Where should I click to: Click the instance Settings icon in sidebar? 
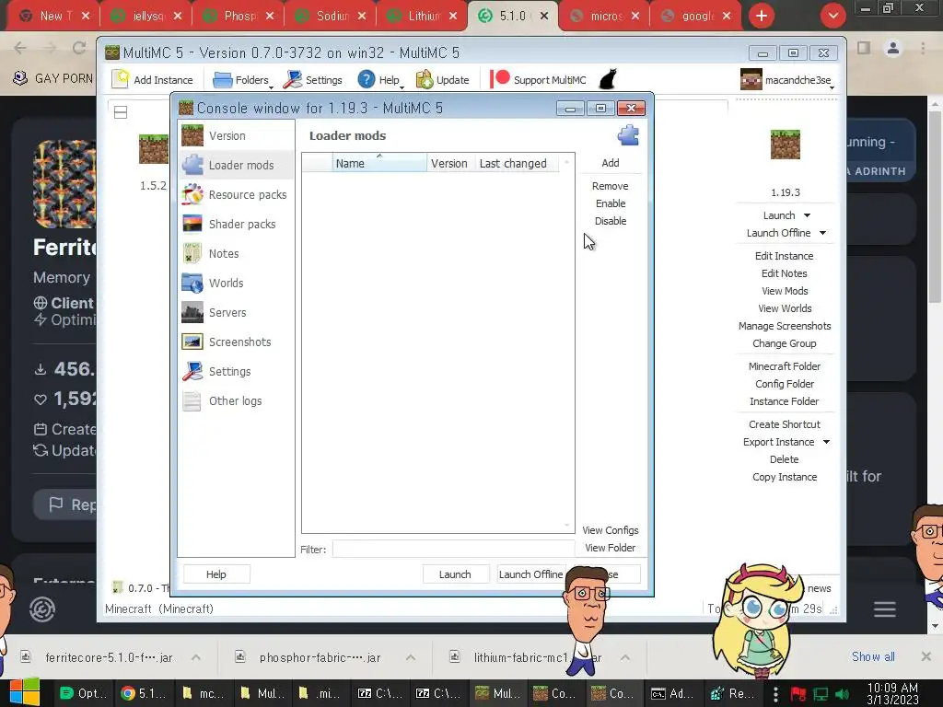point(192,372)
